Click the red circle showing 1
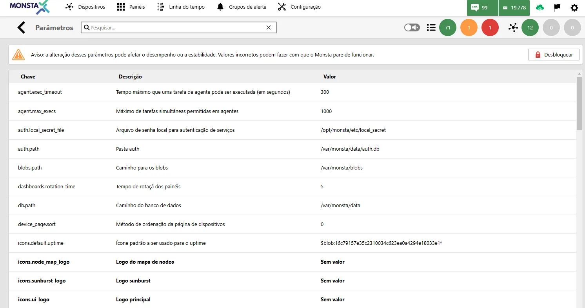The width and height of the screenshot is (585, 308). 490,27
